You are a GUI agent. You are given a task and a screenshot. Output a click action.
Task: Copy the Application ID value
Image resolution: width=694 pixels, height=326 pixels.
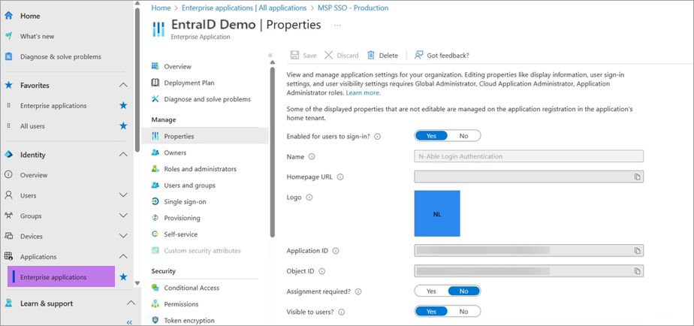[637, 250]
